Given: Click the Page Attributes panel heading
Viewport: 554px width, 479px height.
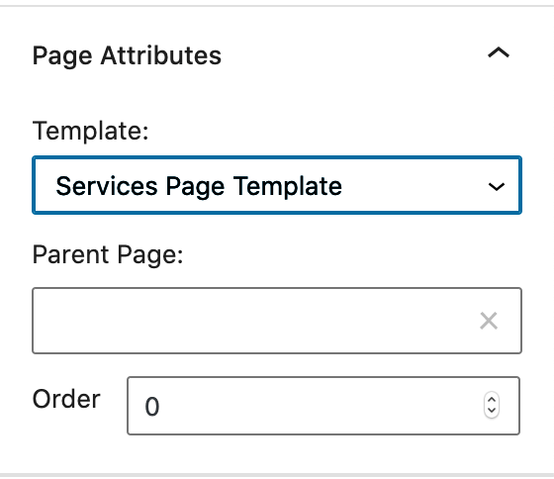Looking at the screenshot, I should point(127,55).
